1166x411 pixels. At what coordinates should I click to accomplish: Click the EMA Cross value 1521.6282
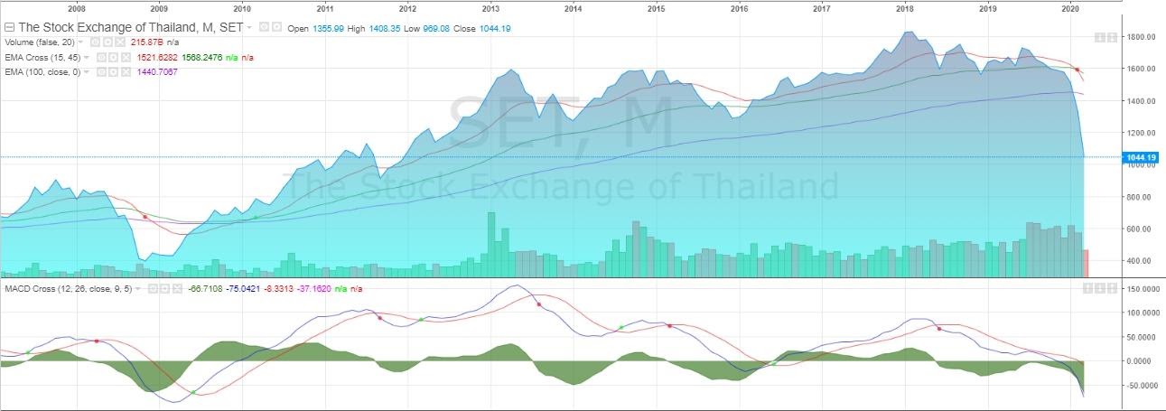click(x=157, y=58)
